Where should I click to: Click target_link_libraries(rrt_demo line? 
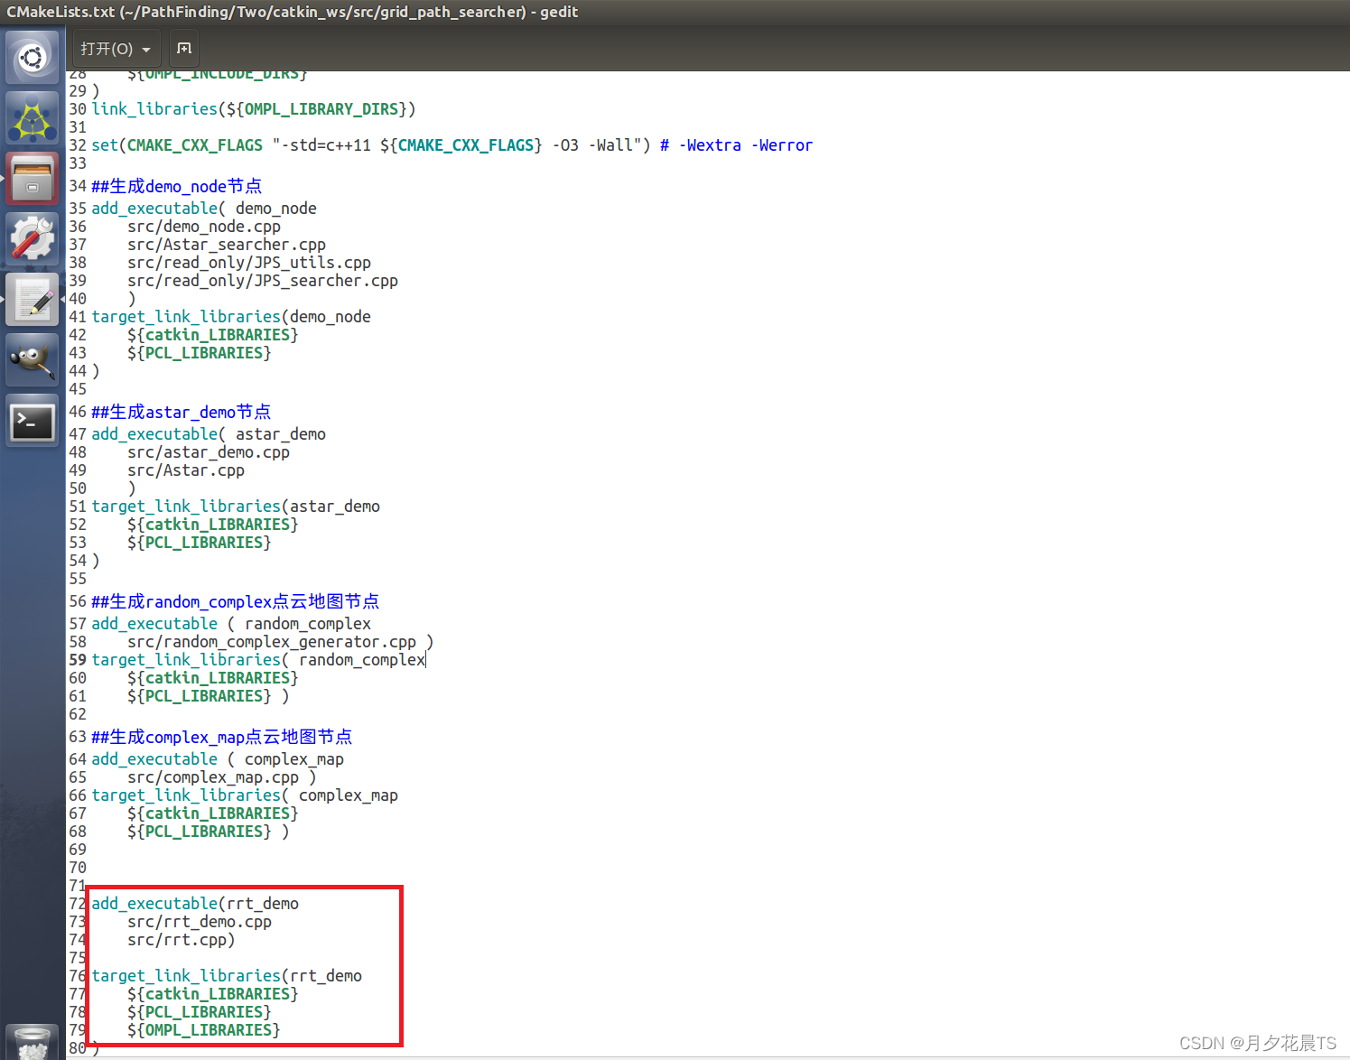click(x=227, y=976)
